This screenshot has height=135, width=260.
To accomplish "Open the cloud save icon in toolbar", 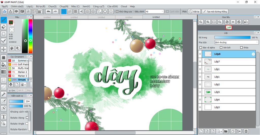I will point(5,11).
